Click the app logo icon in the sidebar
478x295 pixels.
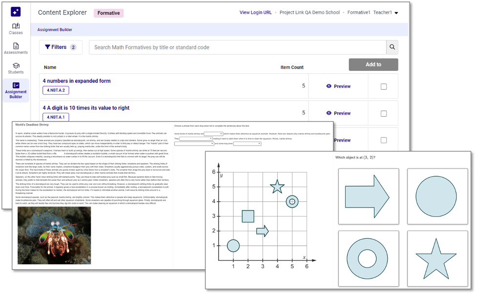tap(16, 12)
